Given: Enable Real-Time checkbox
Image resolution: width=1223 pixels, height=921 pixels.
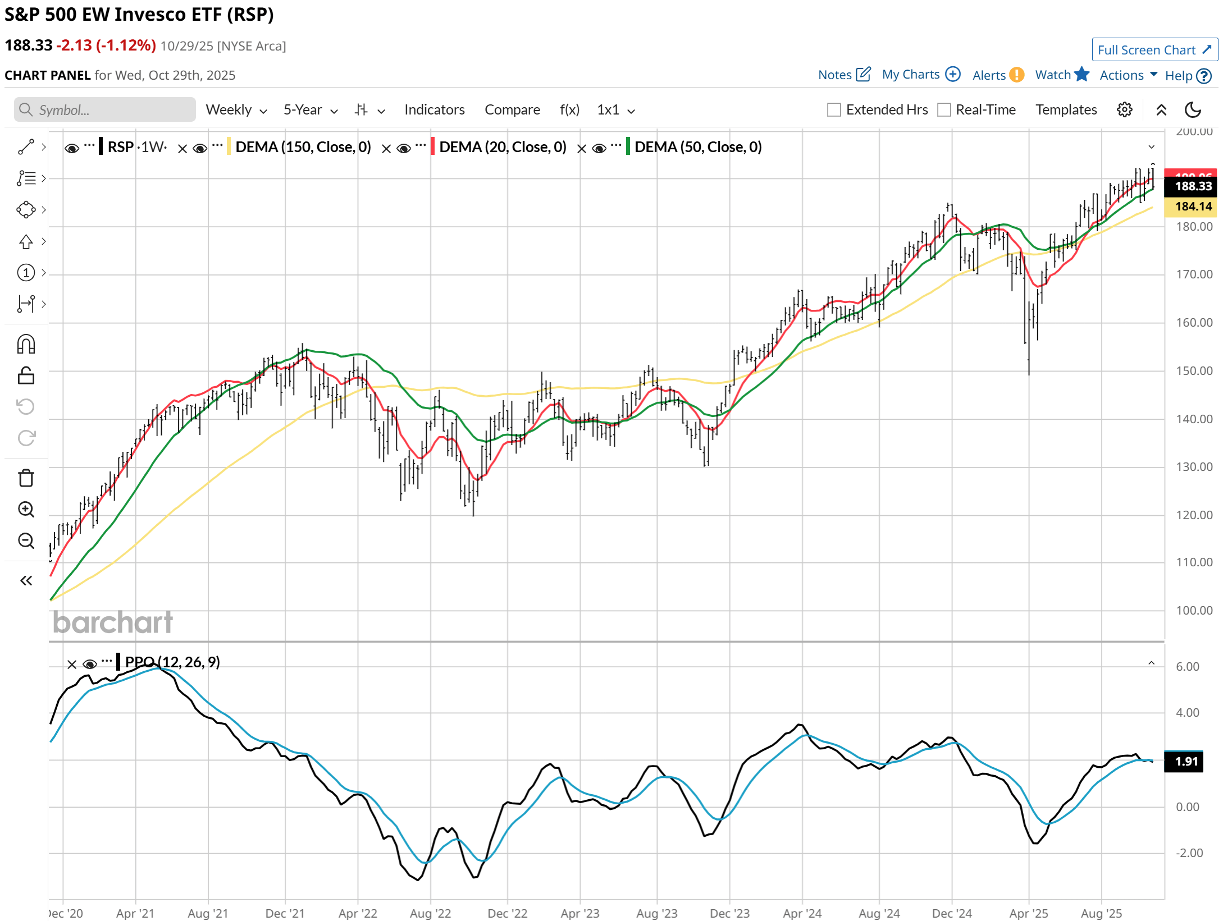Looking at the screenshot, I should pyautogui.click(x=944, y=110).
